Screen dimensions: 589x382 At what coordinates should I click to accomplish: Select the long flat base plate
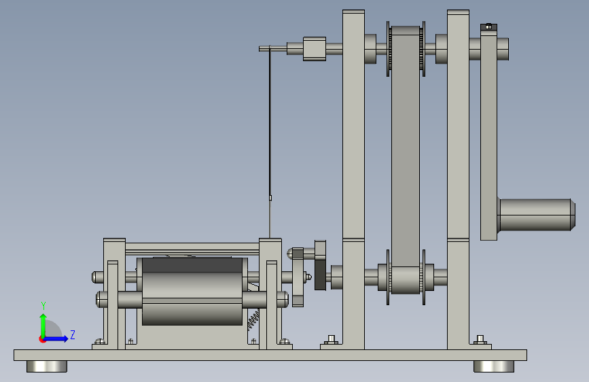click(x=270, y=355)
